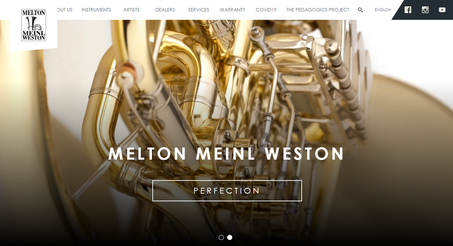
Task: Open the Dealers menu item
Action: (165, 10)
